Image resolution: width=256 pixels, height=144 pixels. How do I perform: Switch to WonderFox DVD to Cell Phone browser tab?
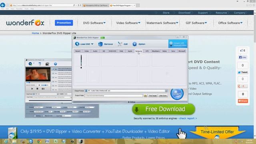[96, 5]
